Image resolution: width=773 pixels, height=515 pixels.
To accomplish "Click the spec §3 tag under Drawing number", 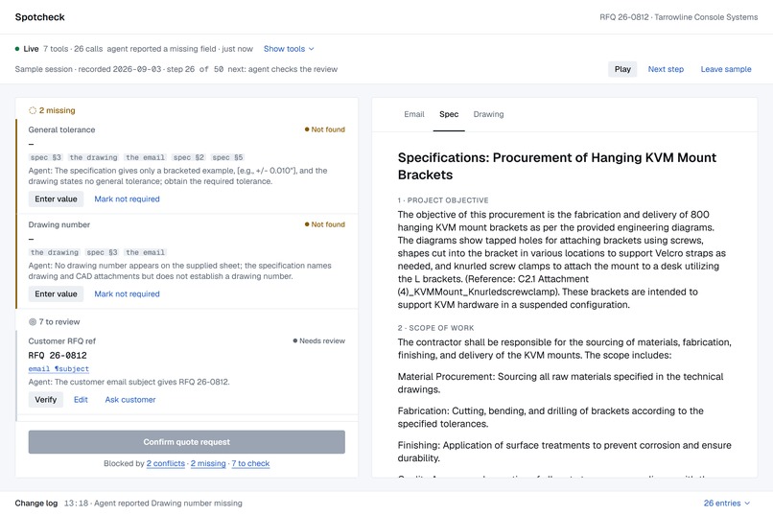I will pyautogui.click(x=103, y=252).
